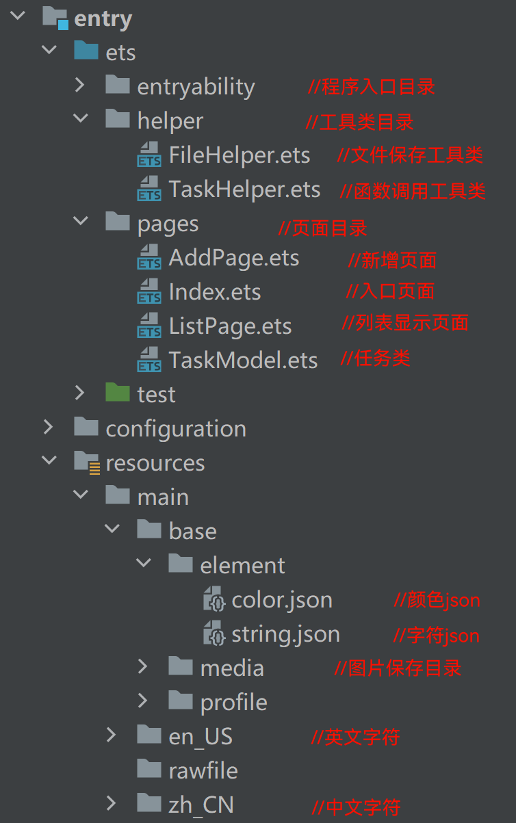The image size is (516, 823).
Task: Click the resources folder icon
Action: pyautogui.click(x=86, y=462)
